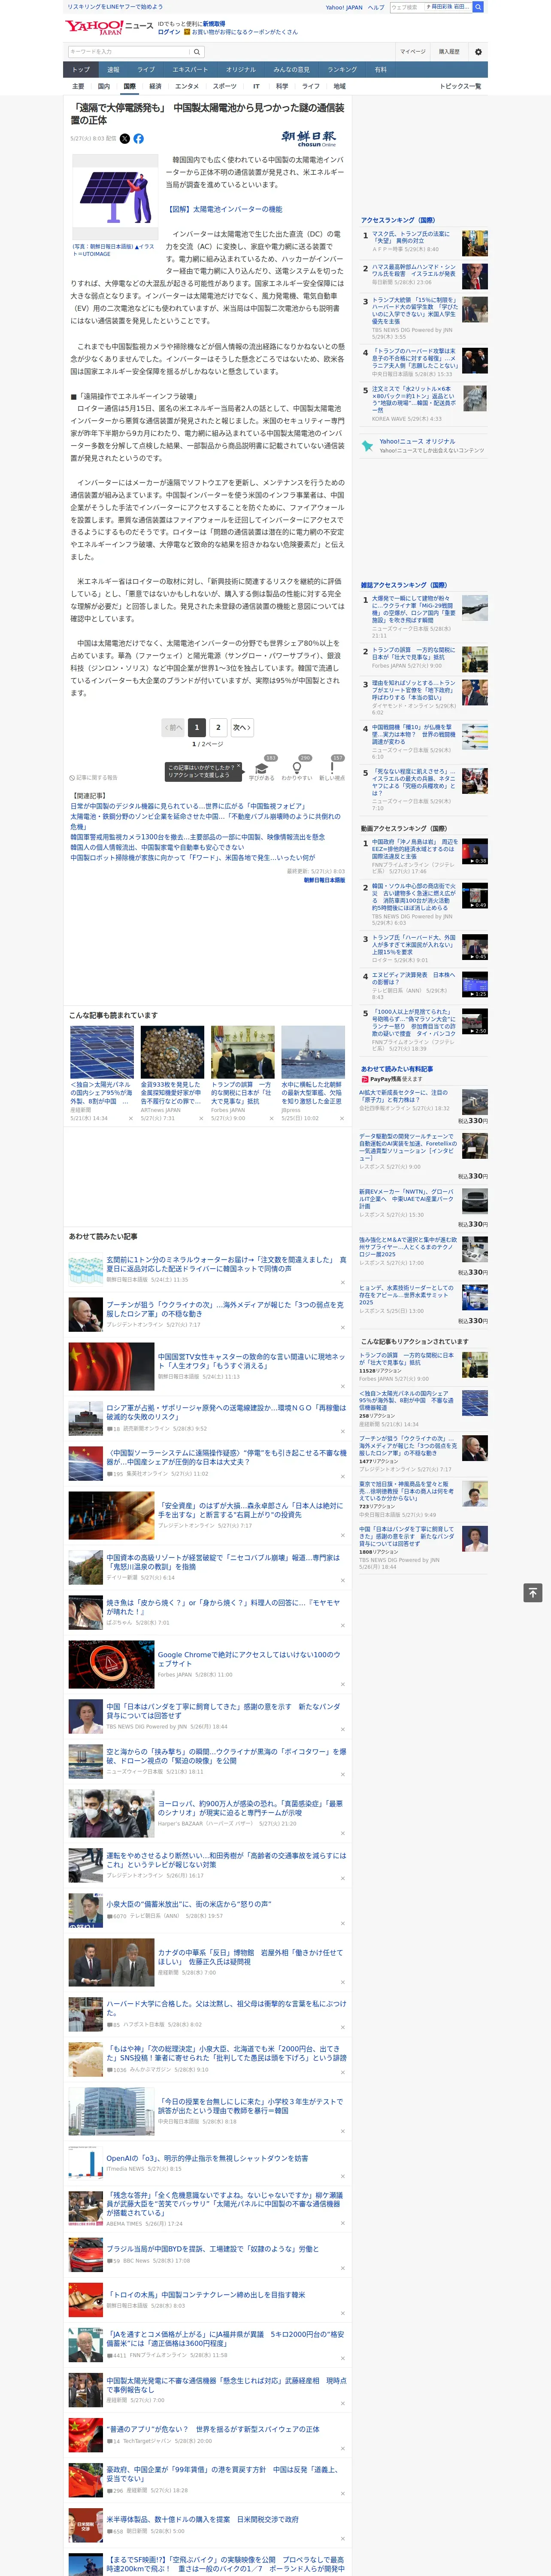The height and width of the screenshot is (2576, 551).
Task: Open 購入履歴 link
Action: 449,52
